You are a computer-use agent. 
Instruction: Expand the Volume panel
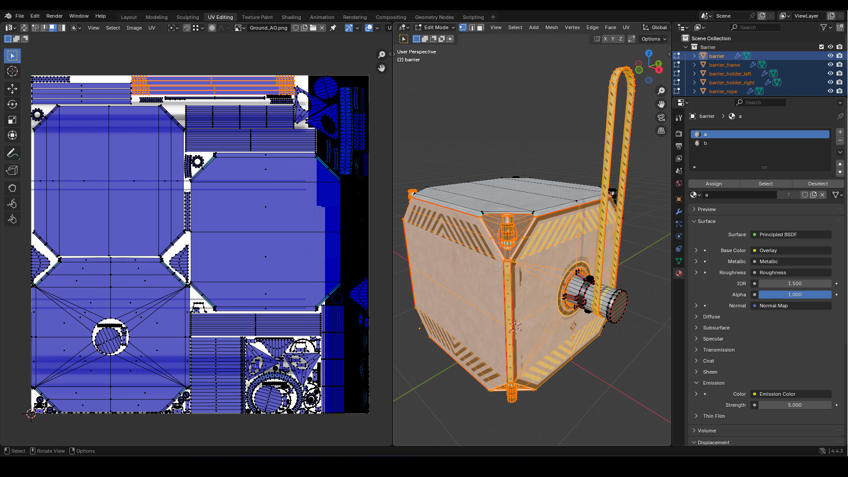694,431
